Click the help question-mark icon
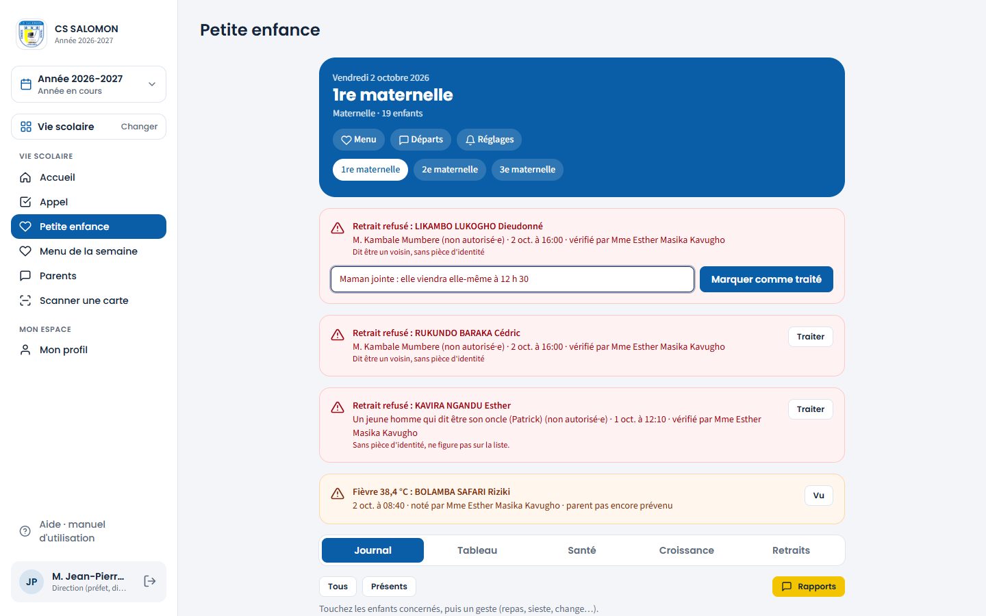This screenshot has height=616, width=986. click(x=25, y=531)
